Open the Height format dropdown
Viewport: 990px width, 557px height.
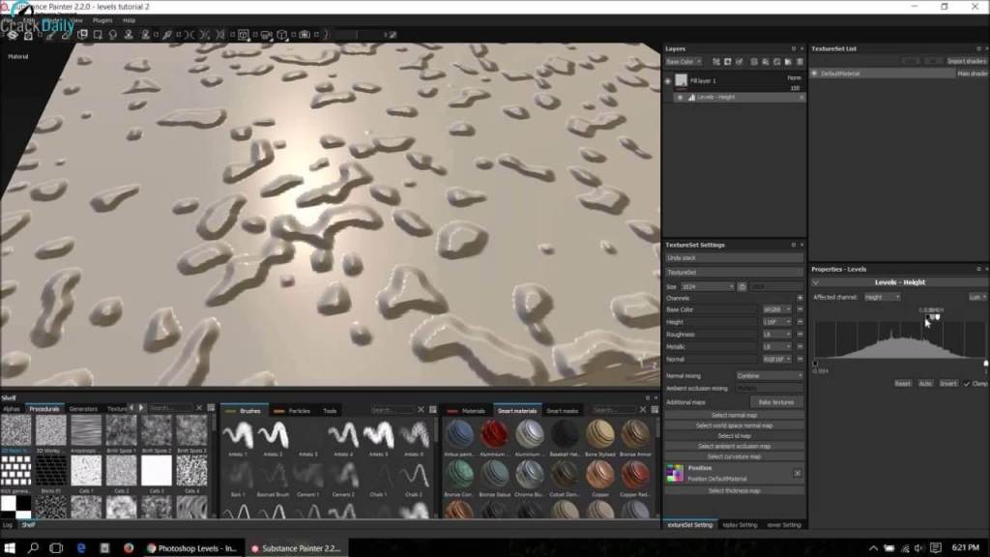coord(777,321)
